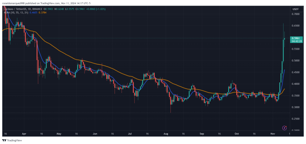Screen dimensions: 306x144
Task: Click the ronaldomarquez998 published header text
Action: [15, 3]
